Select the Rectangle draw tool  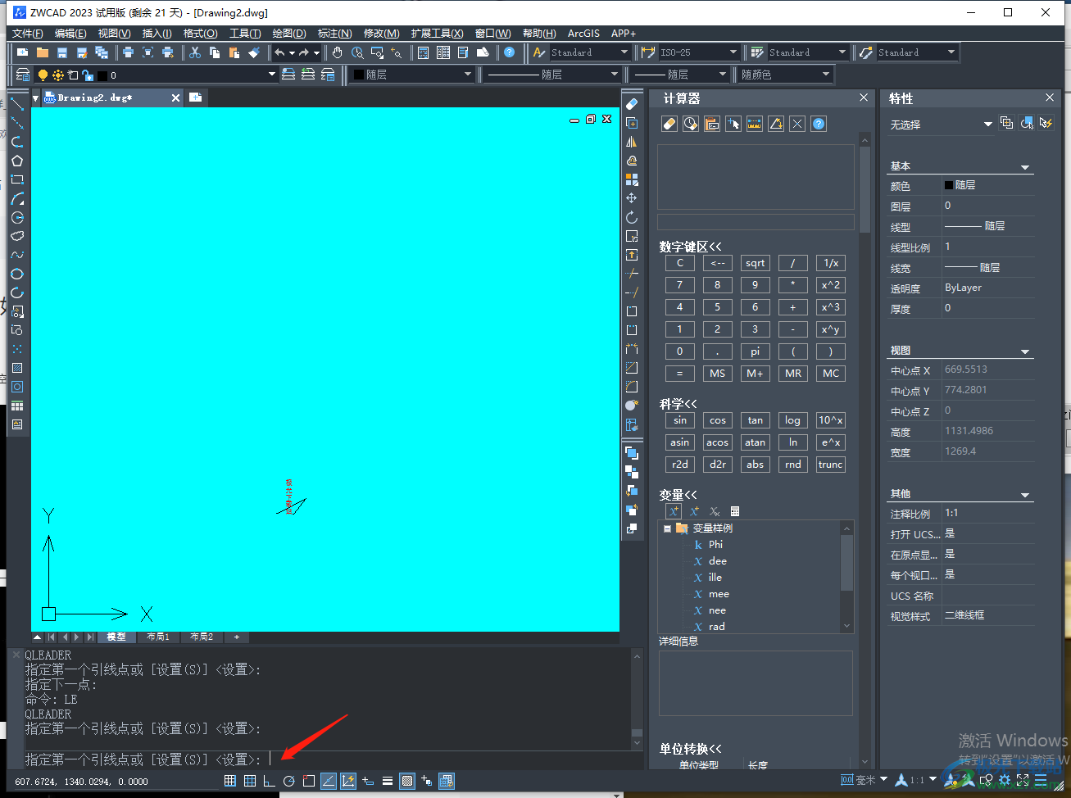tap(17, 179)
